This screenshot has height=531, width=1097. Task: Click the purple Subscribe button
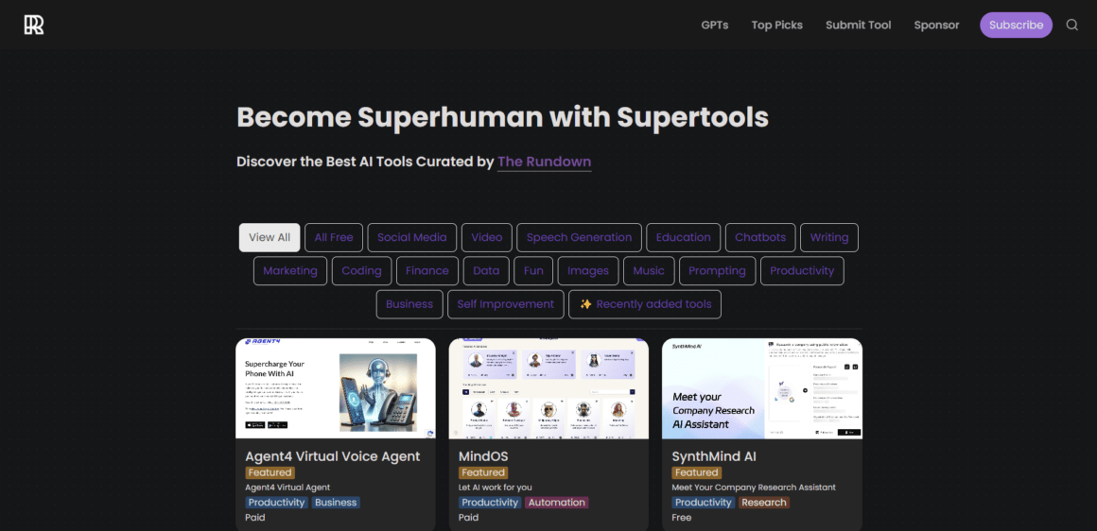click(1016, 26)
